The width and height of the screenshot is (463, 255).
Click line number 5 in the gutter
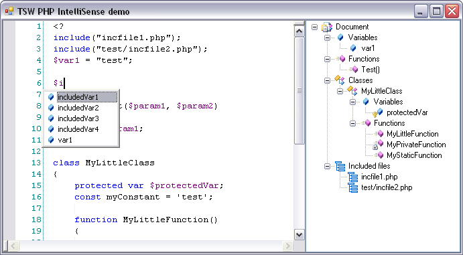tap(39, 72)
